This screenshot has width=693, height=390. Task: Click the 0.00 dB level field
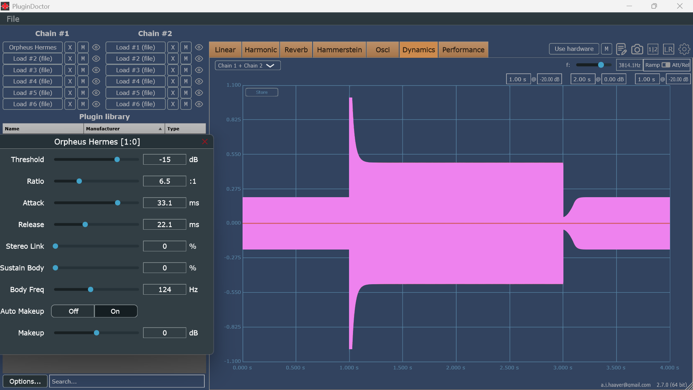point(614,79)
